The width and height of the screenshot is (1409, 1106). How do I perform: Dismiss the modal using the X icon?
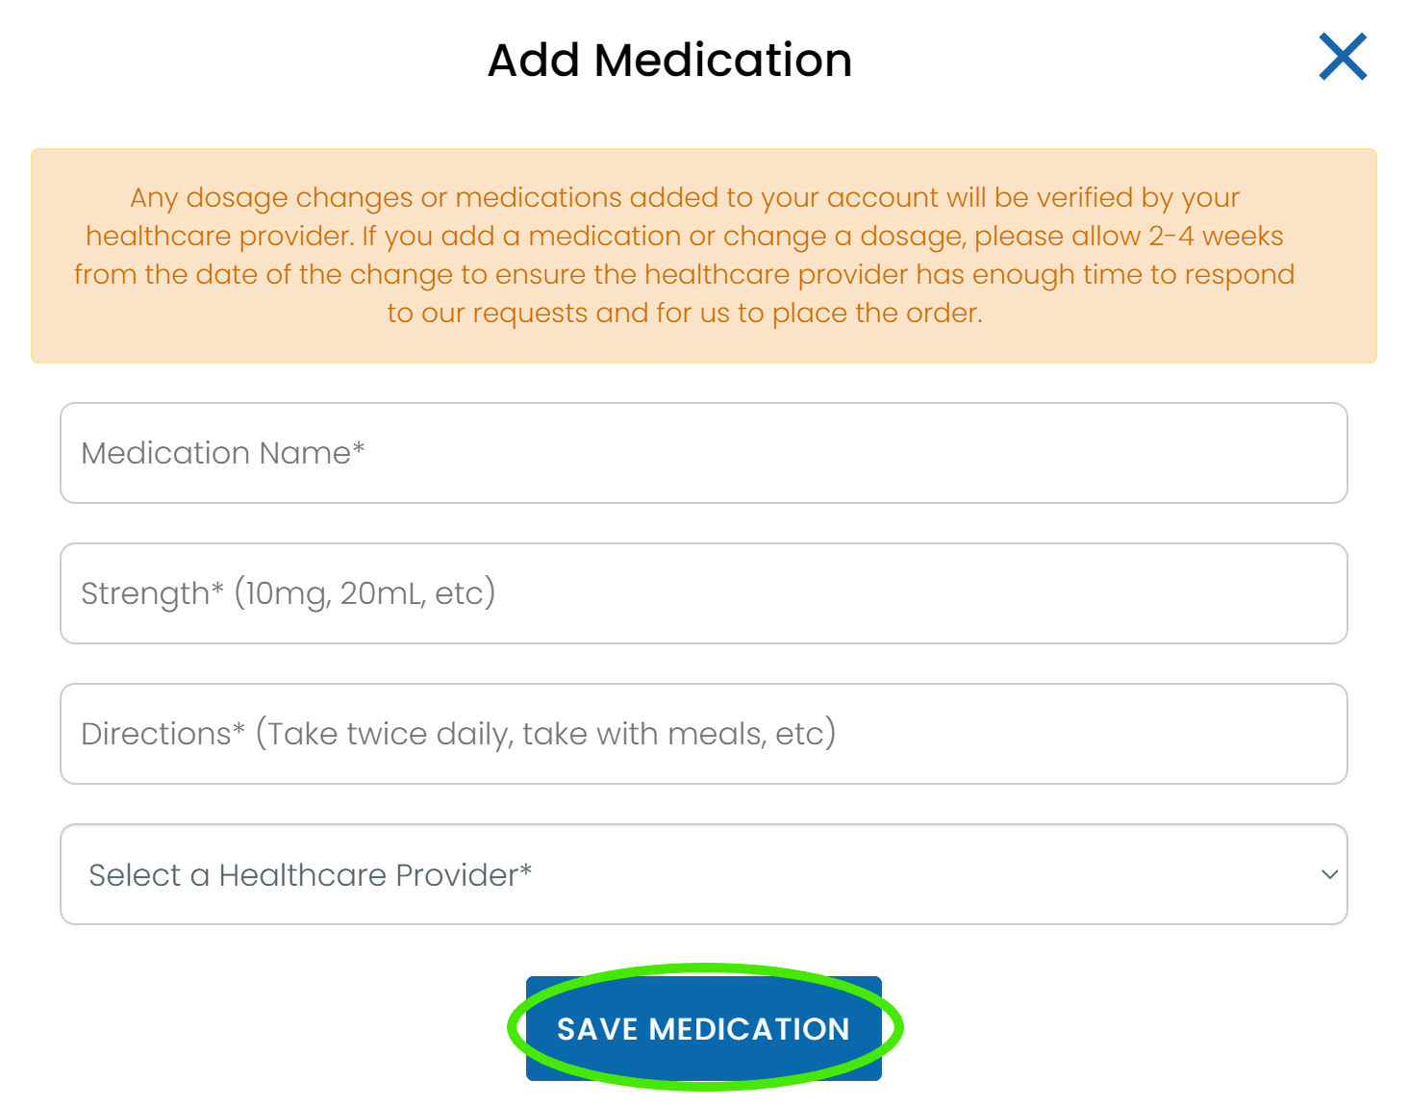(1343, 57)
